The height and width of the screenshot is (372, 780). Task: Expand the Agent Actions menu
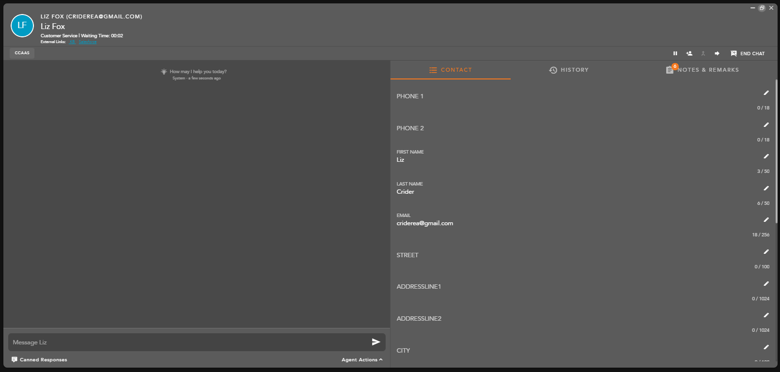click(361, 359)
